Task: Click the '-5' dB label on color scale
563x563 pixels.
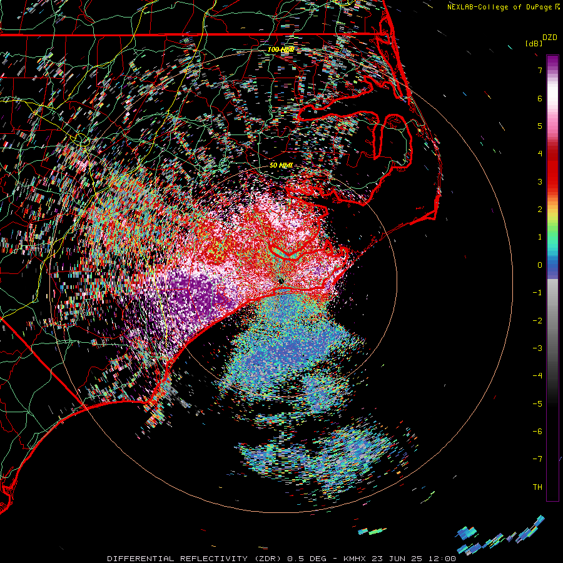Action: coord(537,404)
